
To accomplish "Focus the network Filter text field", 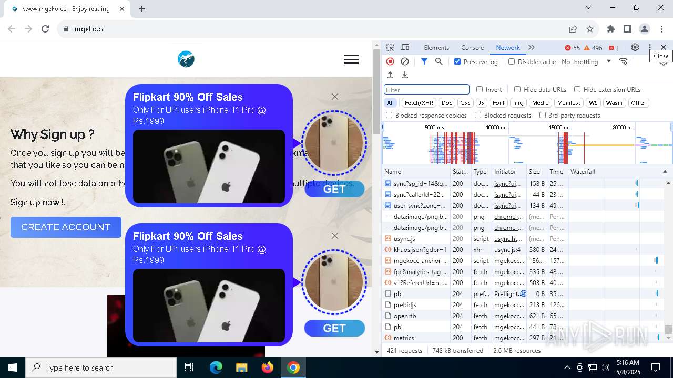I will [x=426, y=90].
